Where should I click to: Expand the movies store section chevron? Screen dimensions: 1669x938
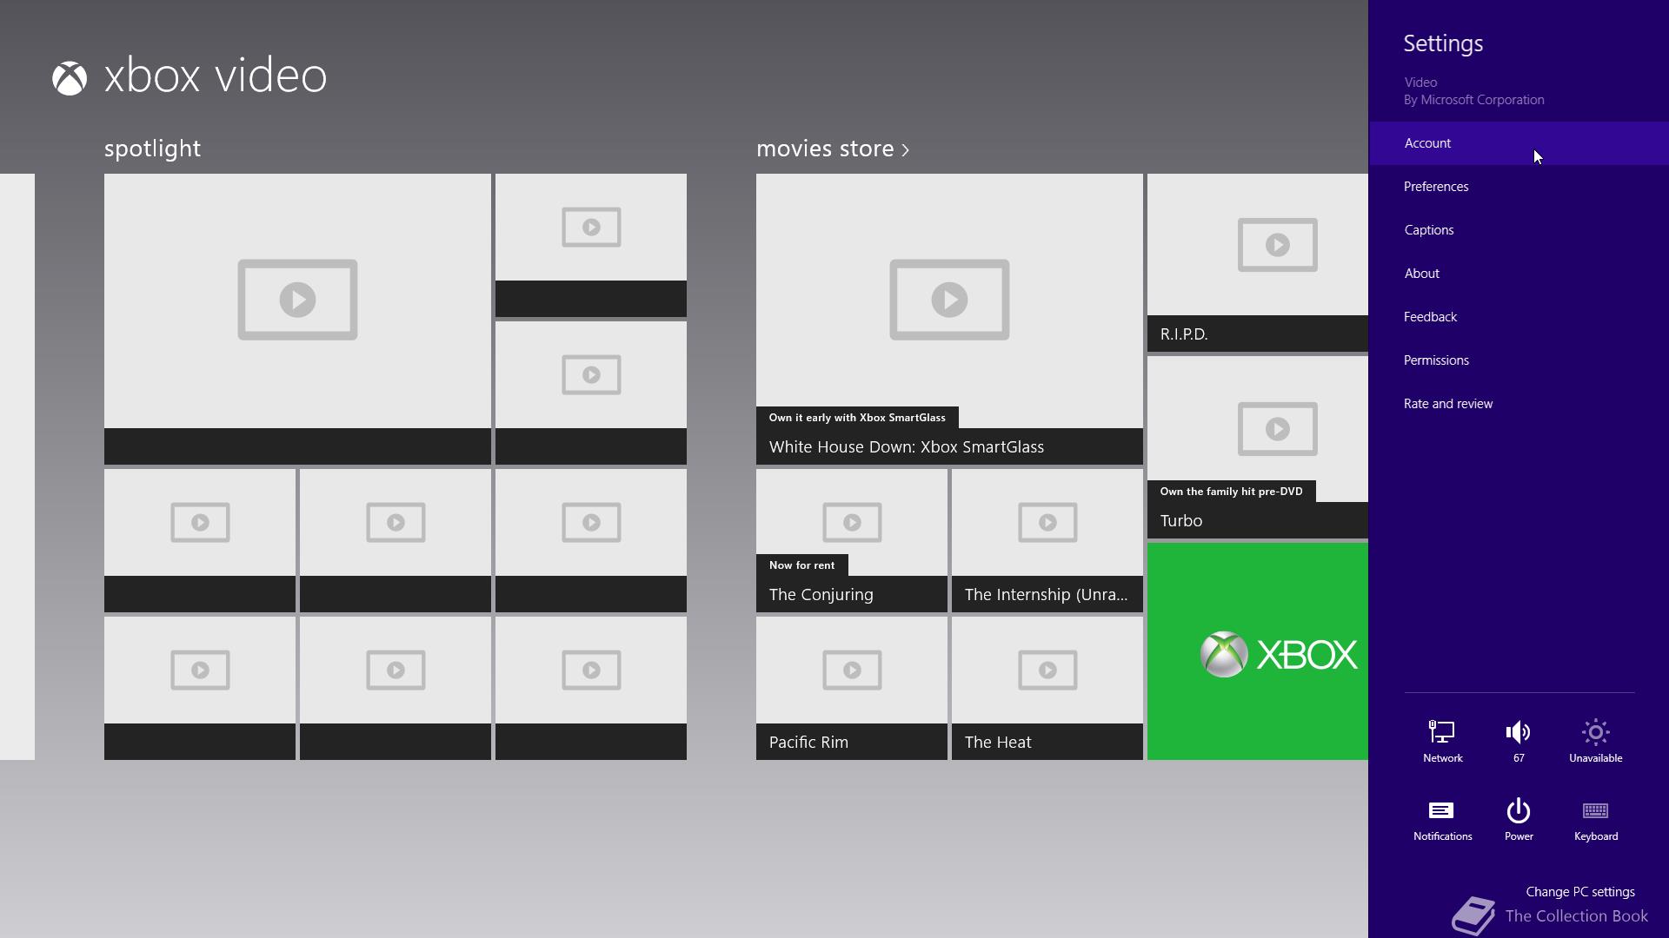(x=905, y=150)
